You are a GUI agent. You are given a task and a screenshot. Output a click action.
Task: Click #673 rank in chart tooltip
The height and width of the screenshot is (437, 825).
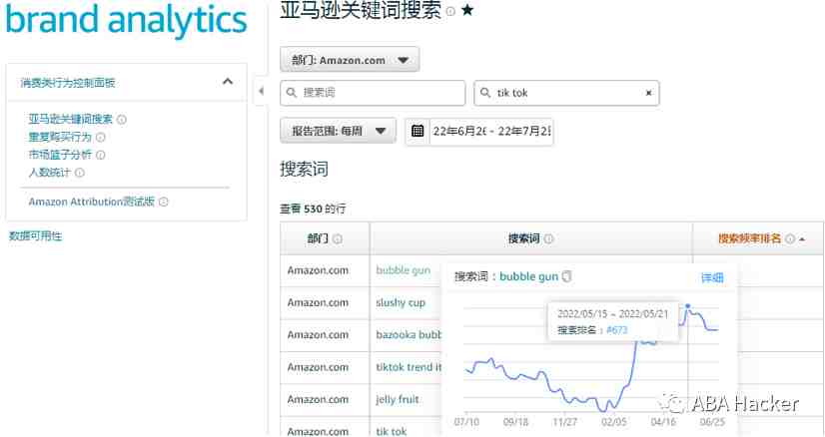click(616, 330)
